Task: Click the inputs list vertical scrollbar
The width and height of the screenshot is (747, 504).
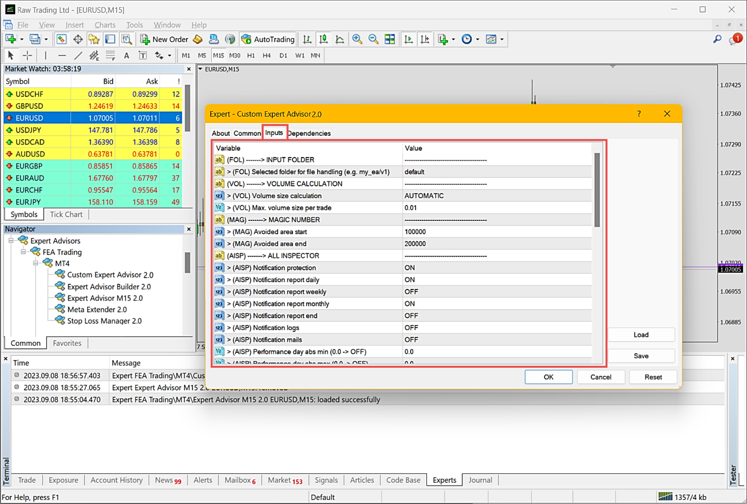Action: click(597, 190)
